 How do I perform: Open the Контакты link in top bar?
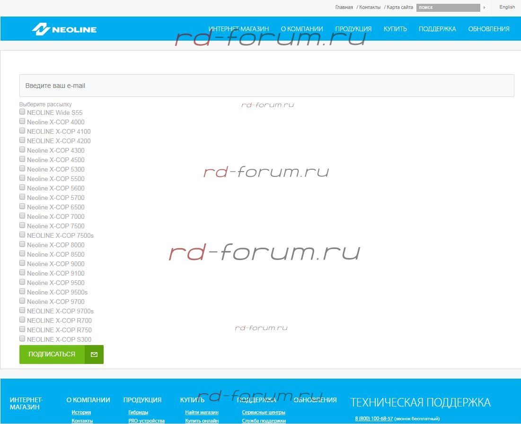370,7
